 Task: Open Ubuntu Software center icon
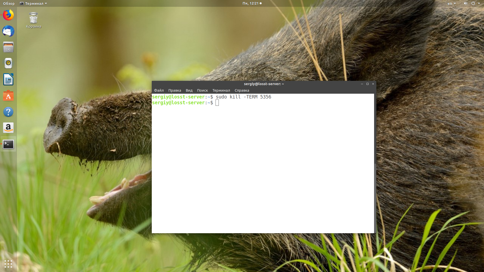pos(8,96)
